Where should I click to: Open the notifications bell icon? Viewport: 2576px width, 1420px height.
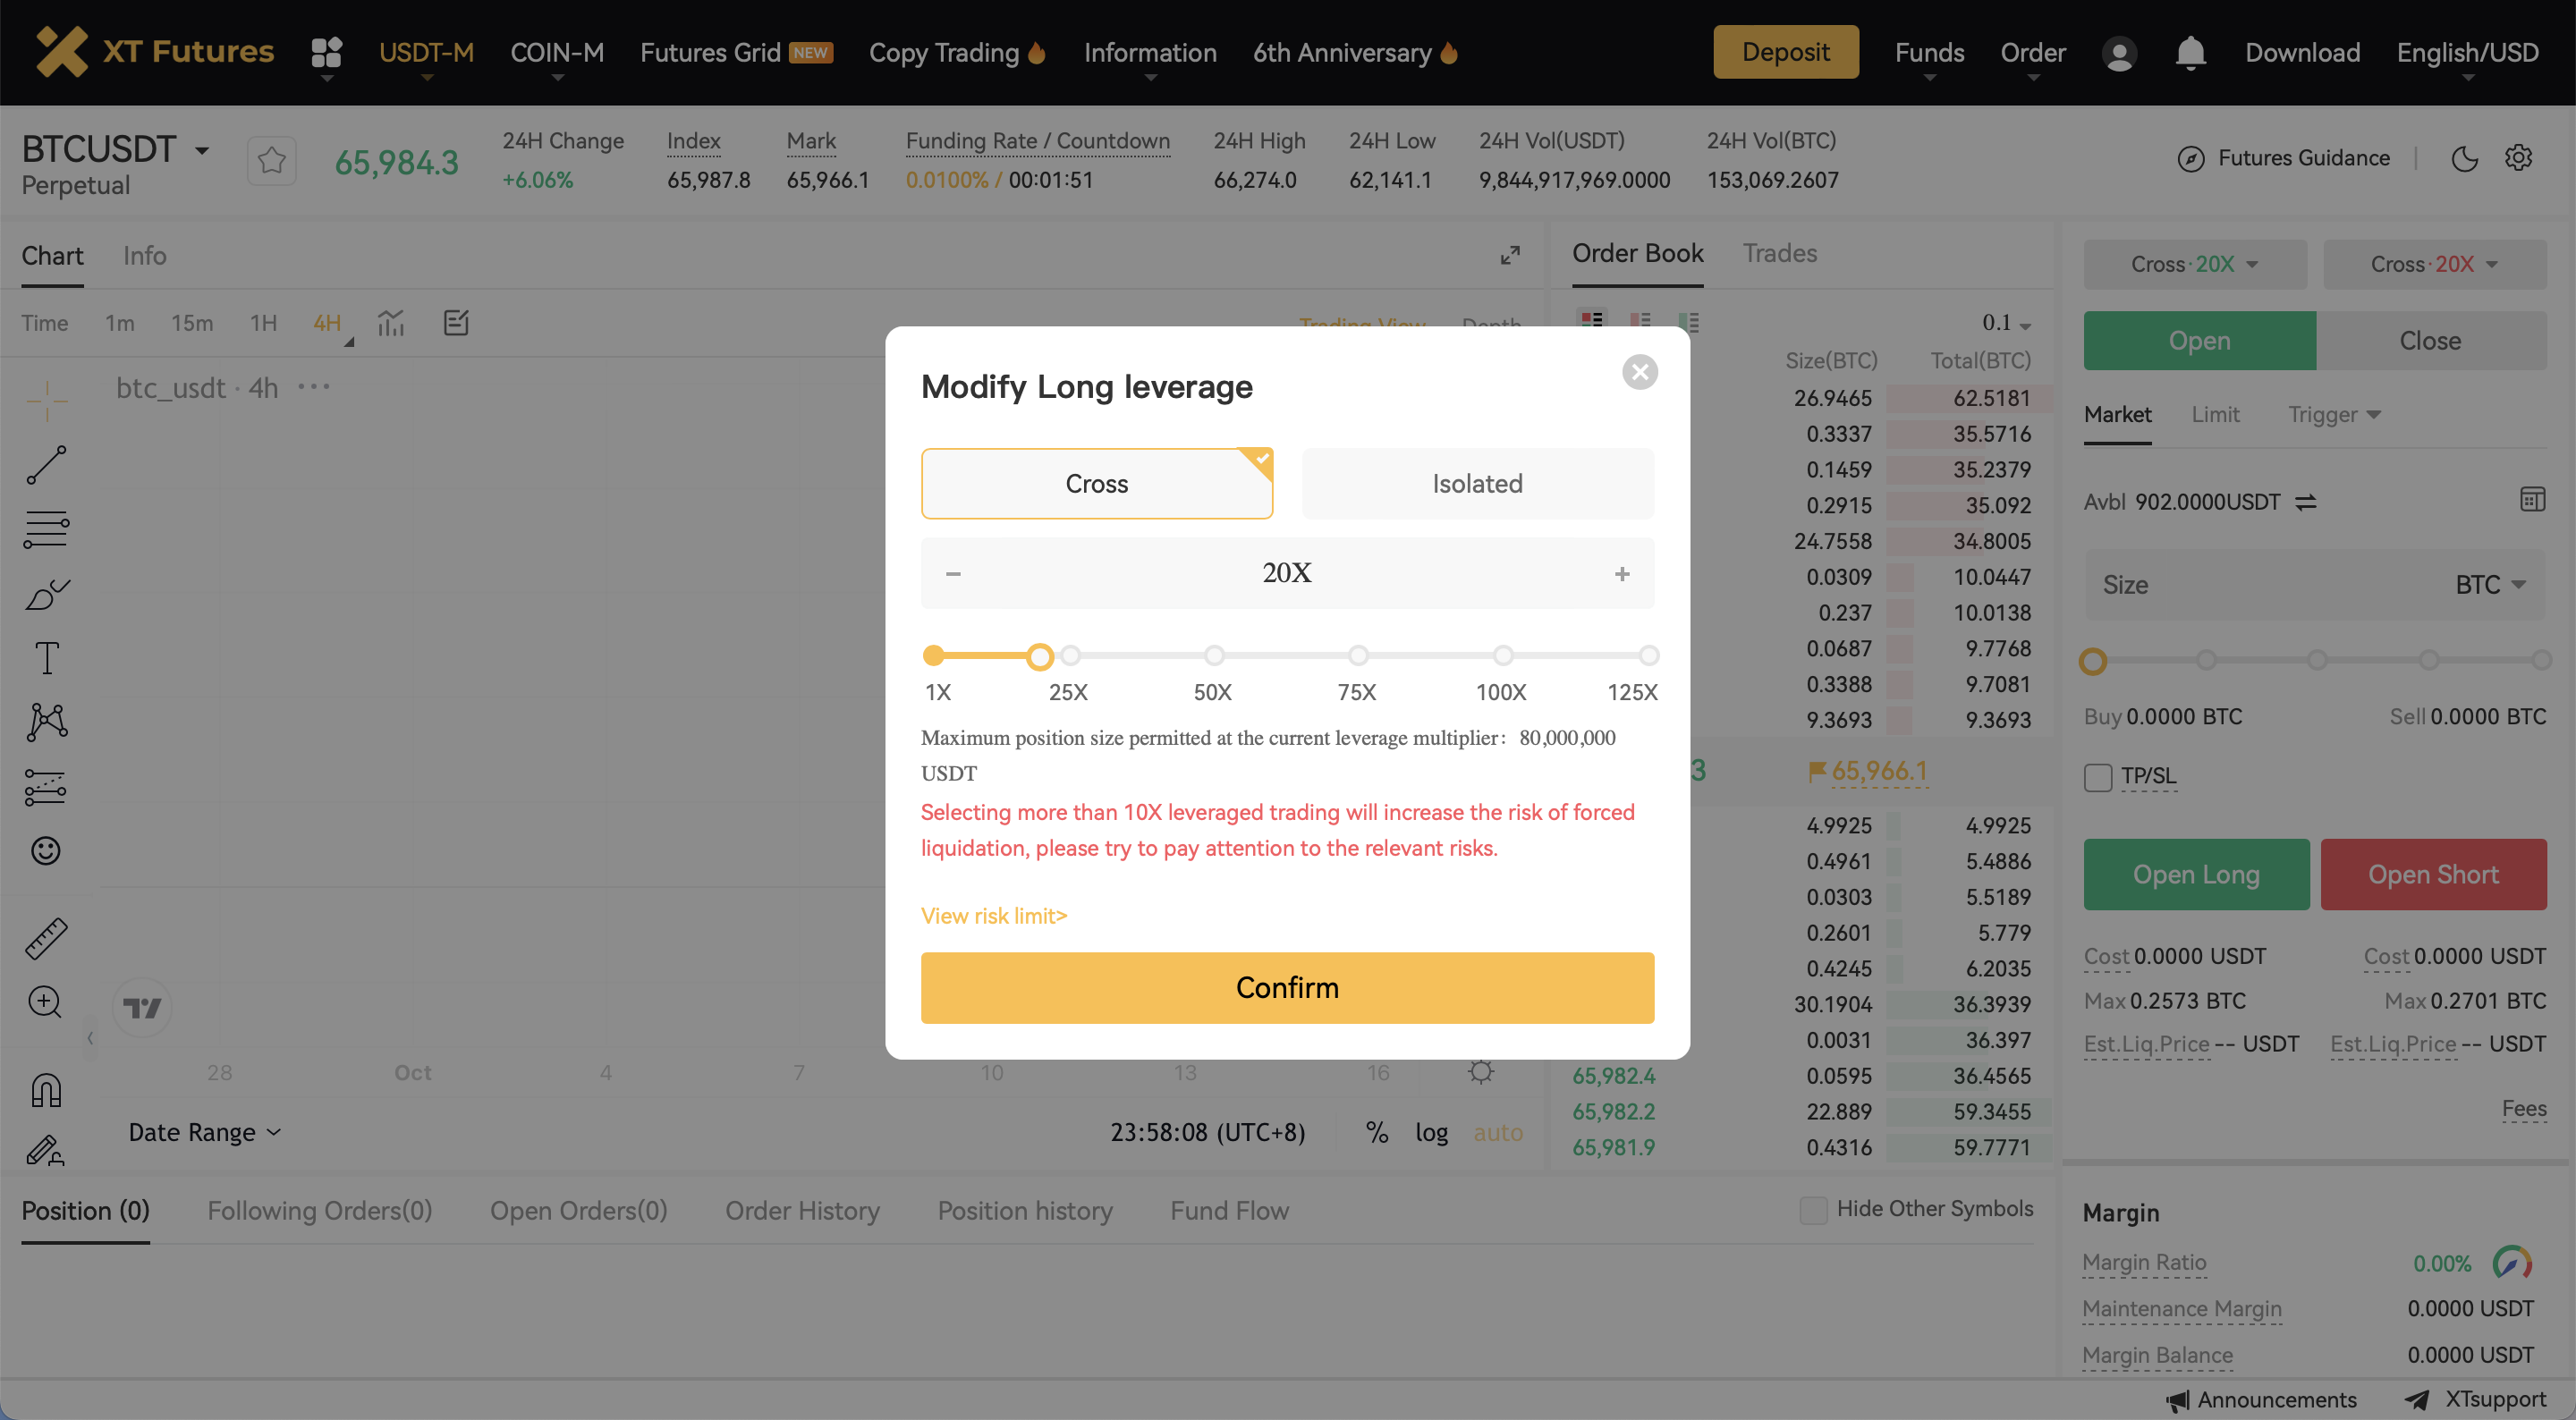tap(2190, 52)
